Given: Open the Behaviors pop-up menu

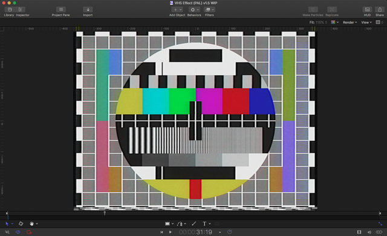Looking at the screenshot, I should coord(194,10).
